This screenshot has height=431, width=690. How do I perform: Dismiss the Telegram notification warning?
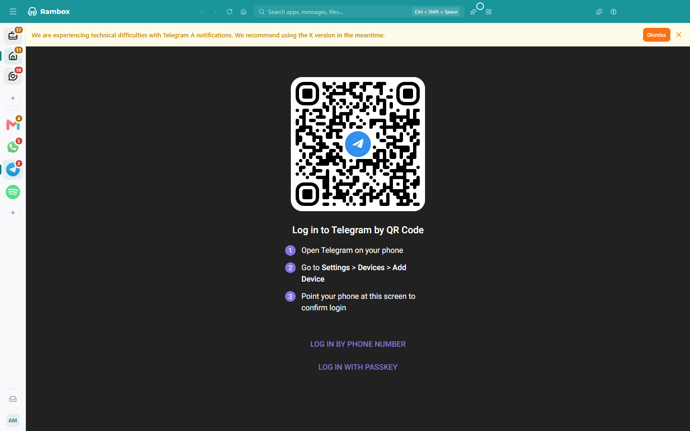(x=656, y=35)
